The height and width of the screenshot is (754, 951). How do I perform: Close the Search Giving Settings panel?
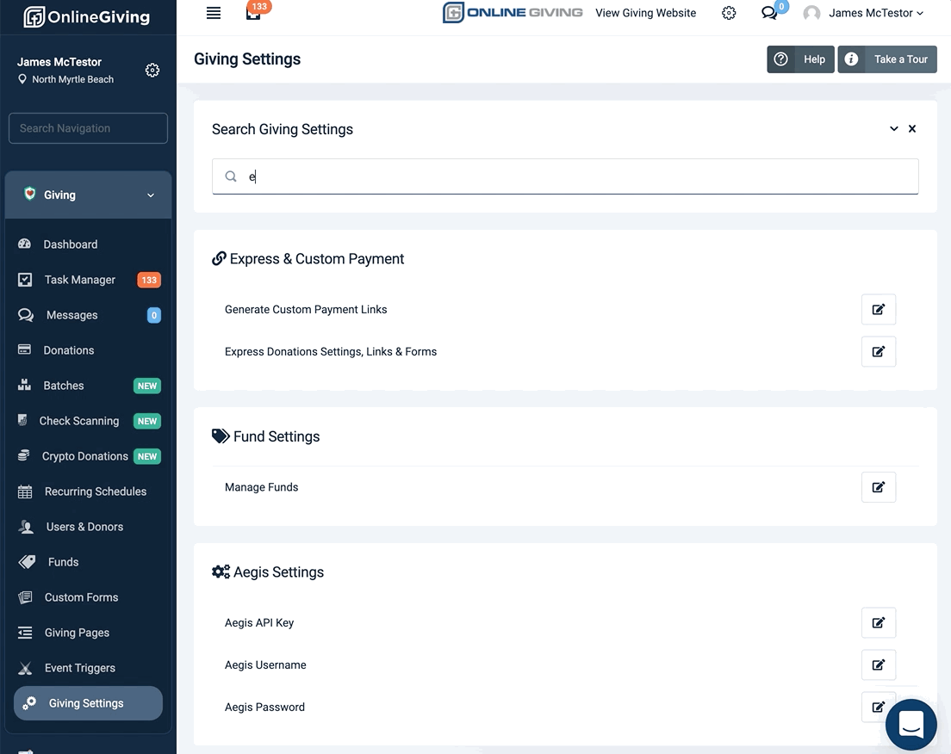[x=911, y=128]
